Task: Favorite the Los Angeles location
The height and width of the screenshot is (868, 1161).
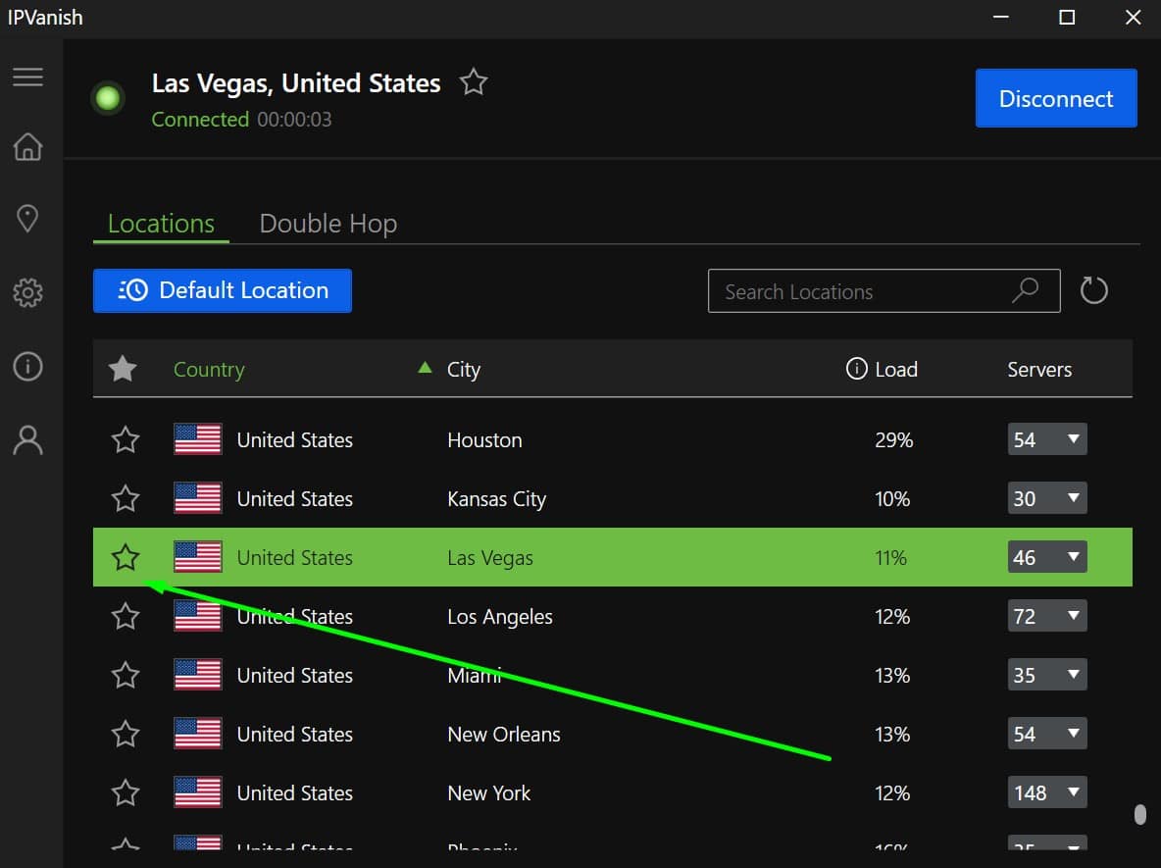Action: click(x=126, y=616)
